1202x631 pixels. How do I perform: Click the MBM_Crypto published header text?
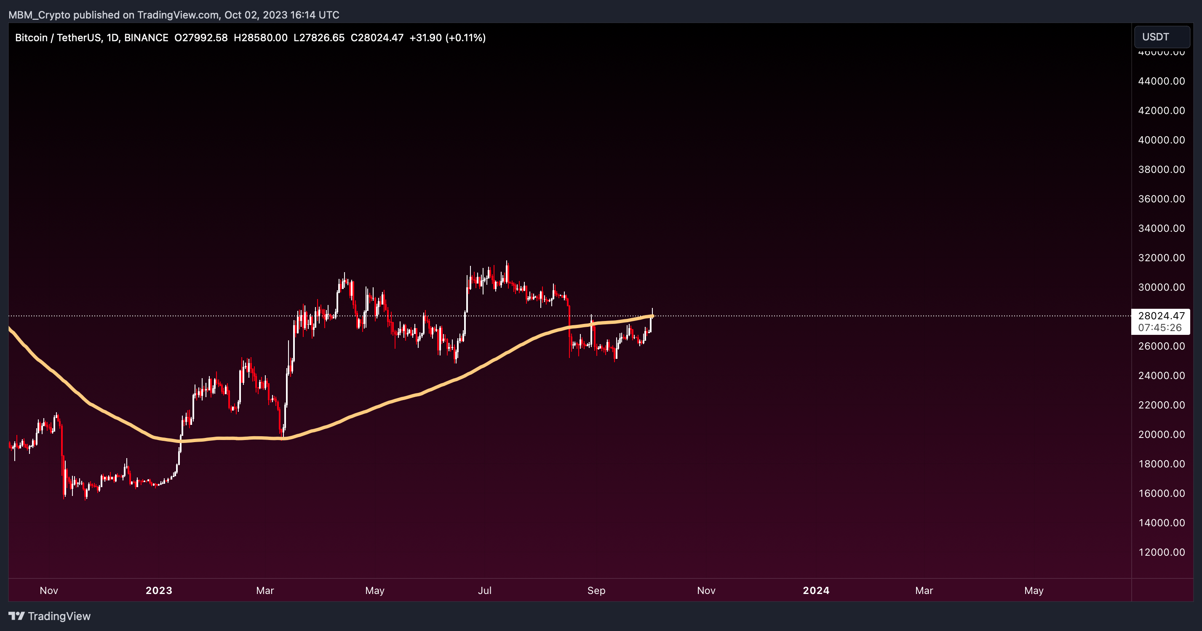pos(174,15)
